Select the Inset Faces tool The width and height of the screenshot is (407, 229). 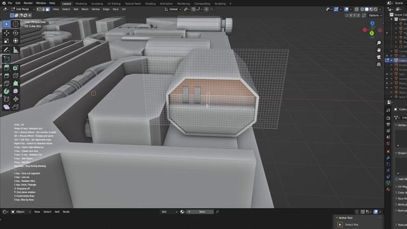click(15, 68)
